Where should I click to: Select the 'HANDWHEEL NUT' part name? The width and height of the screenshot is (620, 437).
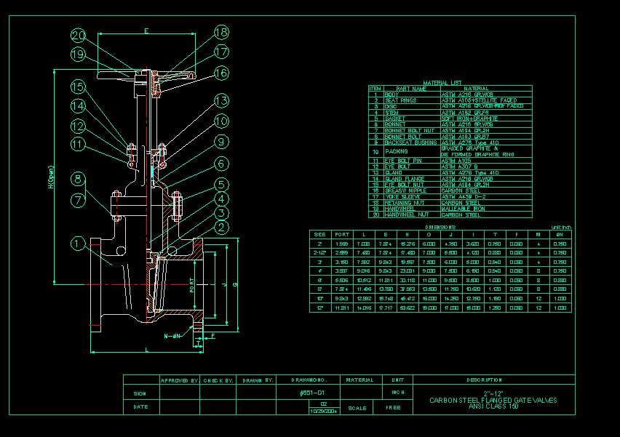407,215
